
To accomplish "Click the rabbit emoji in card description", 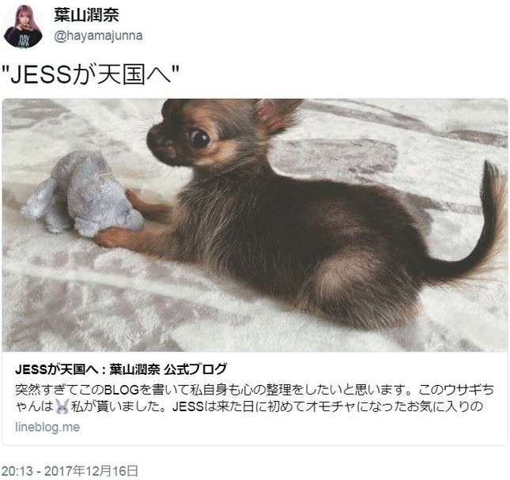I will point(62,406).
